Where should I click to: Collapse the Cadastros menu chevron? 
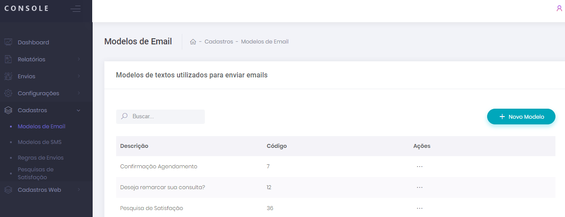[x=79, y=110]
